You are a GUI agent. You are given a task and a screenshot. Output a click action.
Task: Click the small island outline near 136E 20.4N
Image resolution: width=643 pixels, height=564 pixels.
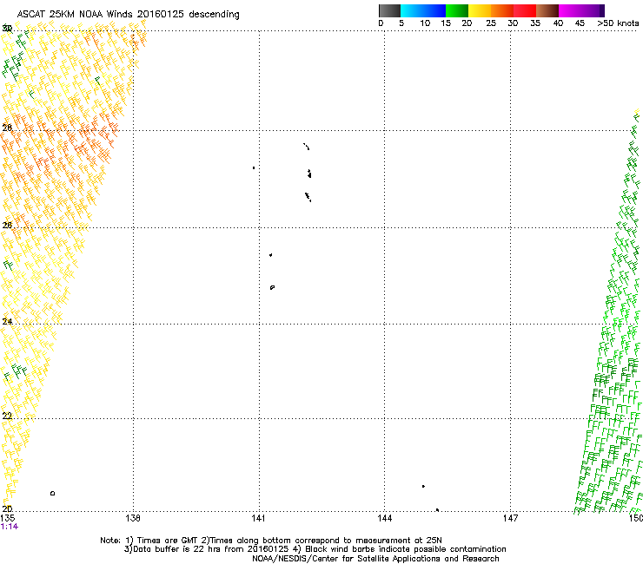[52, 493]
